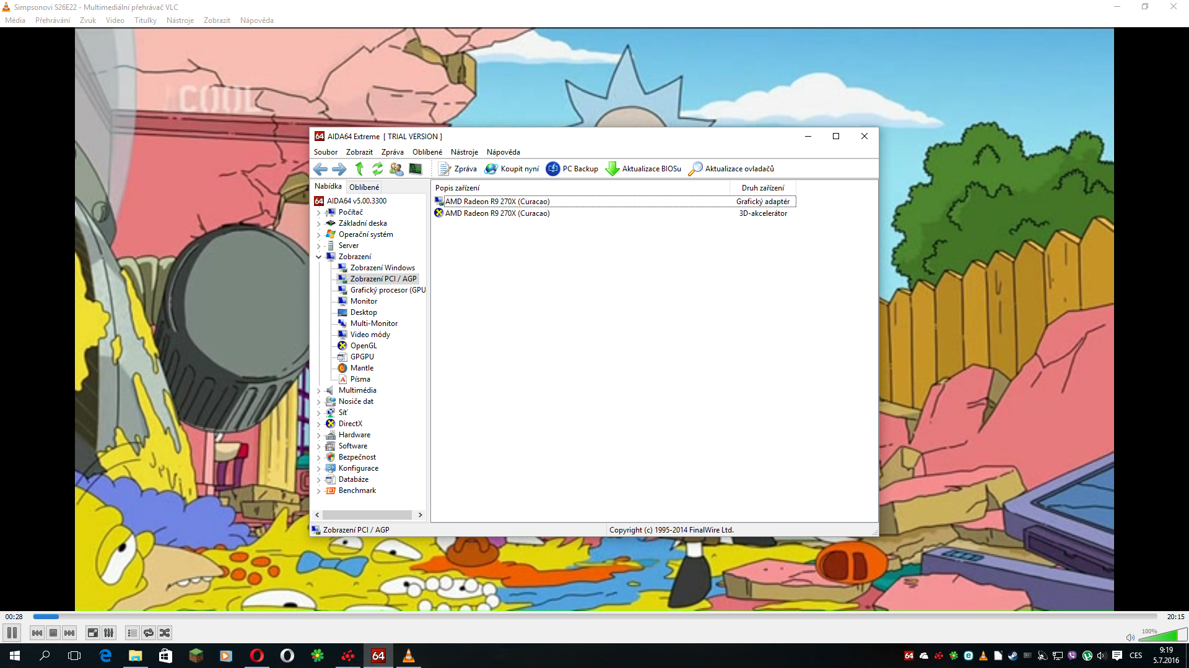
Task: Click the Aktualizace ovladačů button
Action: coord(731,169)
